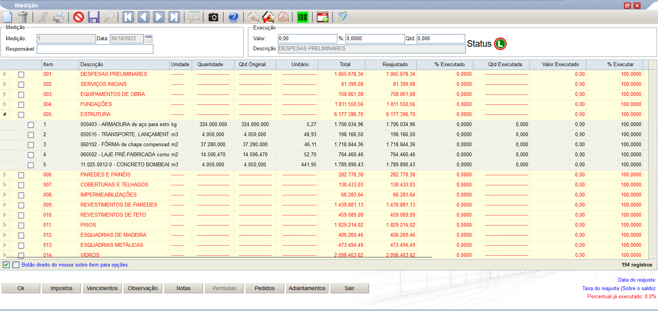Click the Quantidade column header
The image size is (658, 311).
coord(213,65)
